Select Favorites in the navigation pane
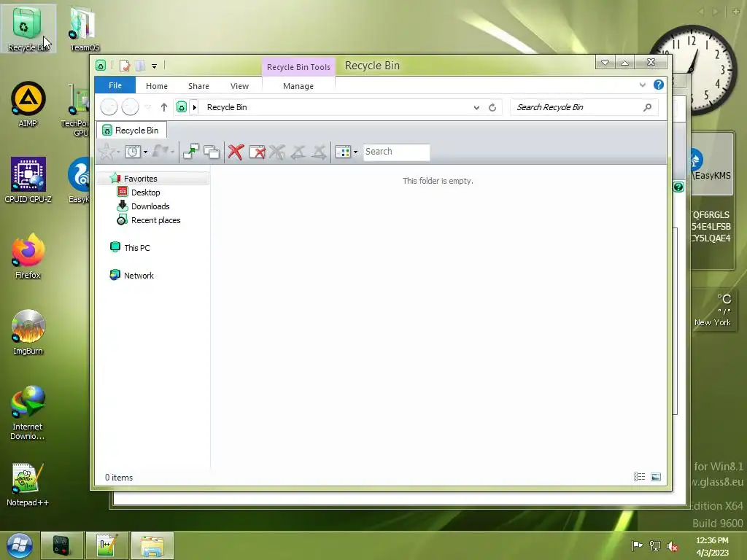Image resolution: width=747 pixels, height=560 pixels. 141,179
